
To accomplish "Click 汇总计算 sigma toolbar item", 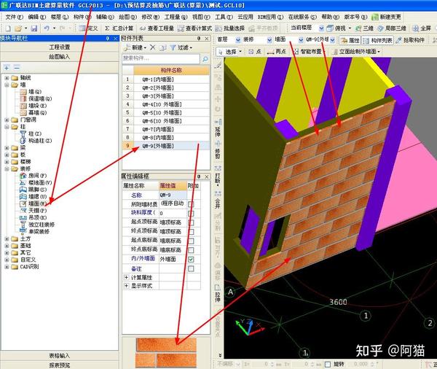I will [119, 28].
